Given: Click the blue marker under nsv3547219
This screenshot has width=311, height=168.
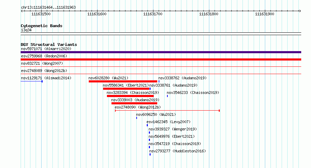Looking at the screenshot, I should point(149,147).
